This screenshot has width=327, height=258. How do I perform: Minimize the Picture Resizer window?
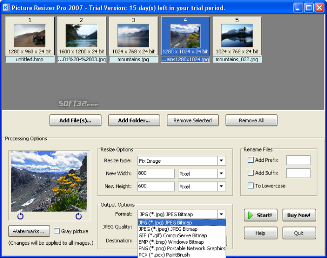point(298,8)
